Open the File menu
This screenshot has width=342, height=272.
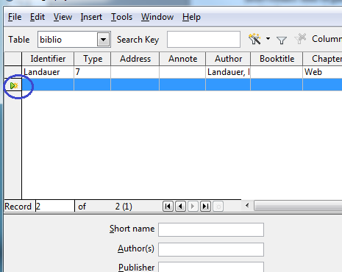click(x=15, y=17)
